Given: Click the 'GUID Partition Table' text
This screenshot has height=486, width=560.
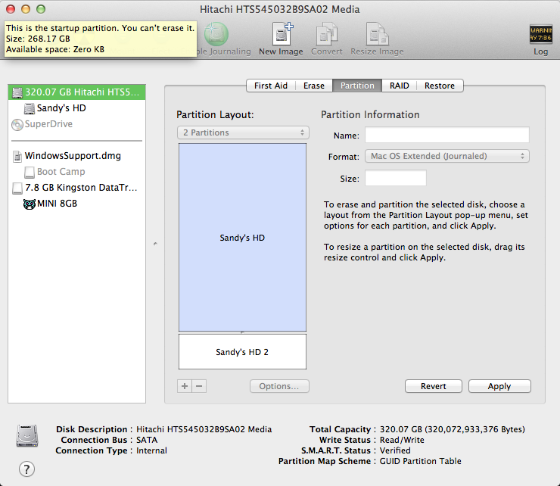Looking at the screenshot, I should coord(420,461).
